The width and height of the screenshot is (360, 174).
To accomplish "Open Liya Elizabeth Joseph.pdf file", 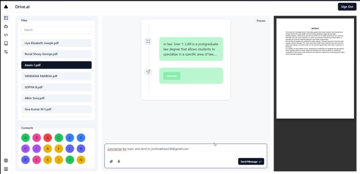I will click(56, 43).
